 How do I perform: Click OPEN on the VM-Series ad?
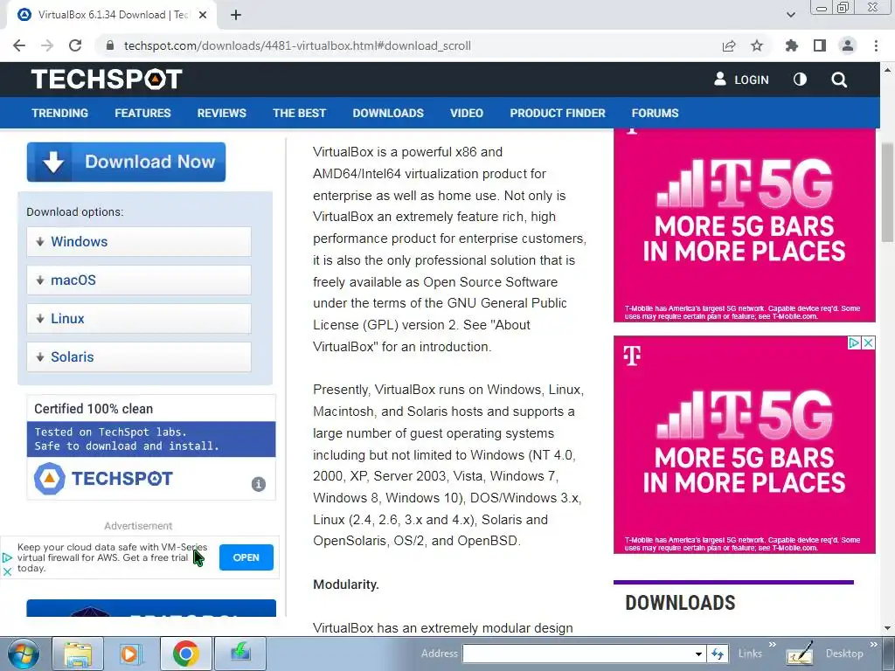tap(246, 557)
